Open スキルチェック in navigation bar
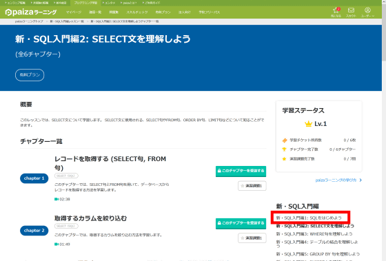The width and height of the screenshot is (386, 261). (x=137, y=12)
